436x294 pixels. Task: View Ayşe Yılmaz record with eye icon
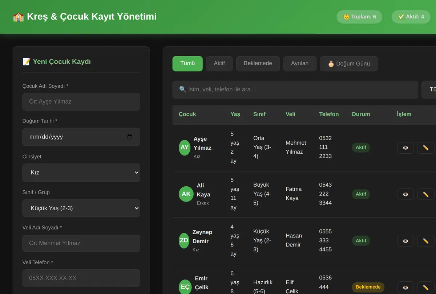(405, 148)
